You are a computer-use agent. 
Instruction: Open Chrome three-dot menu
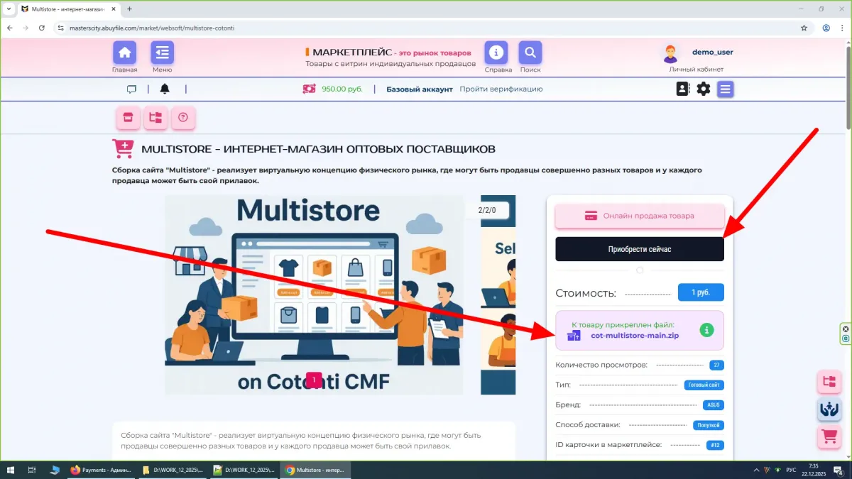[x=843, y=28]
